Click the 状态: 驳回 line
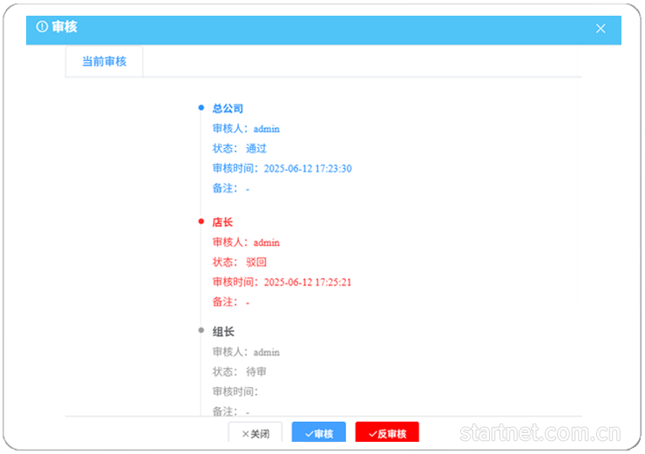The width and height of the screenshot is (645, 454). (240, 262)
